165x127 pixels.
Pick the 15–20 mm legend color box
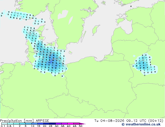coord(40,124)
